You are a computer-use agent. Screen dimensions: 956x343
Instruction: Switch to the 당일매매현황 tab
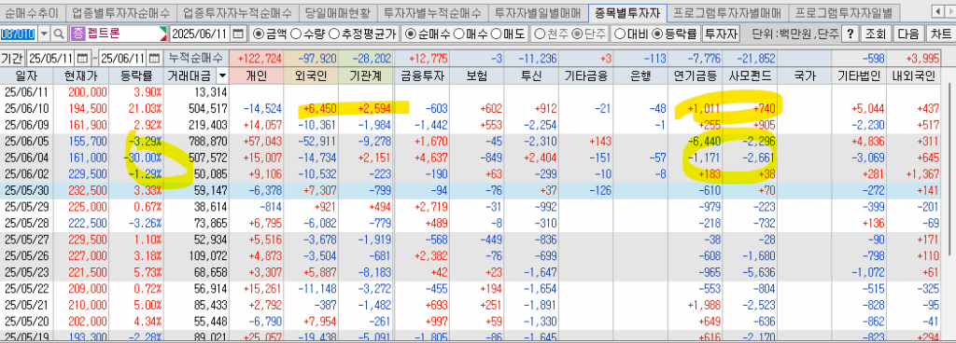(x=338, y=12)
